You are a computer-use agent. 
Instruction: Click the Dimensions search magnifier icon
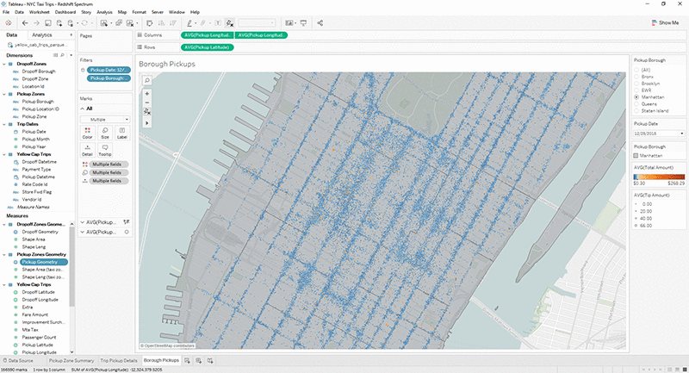click(62, 55)
